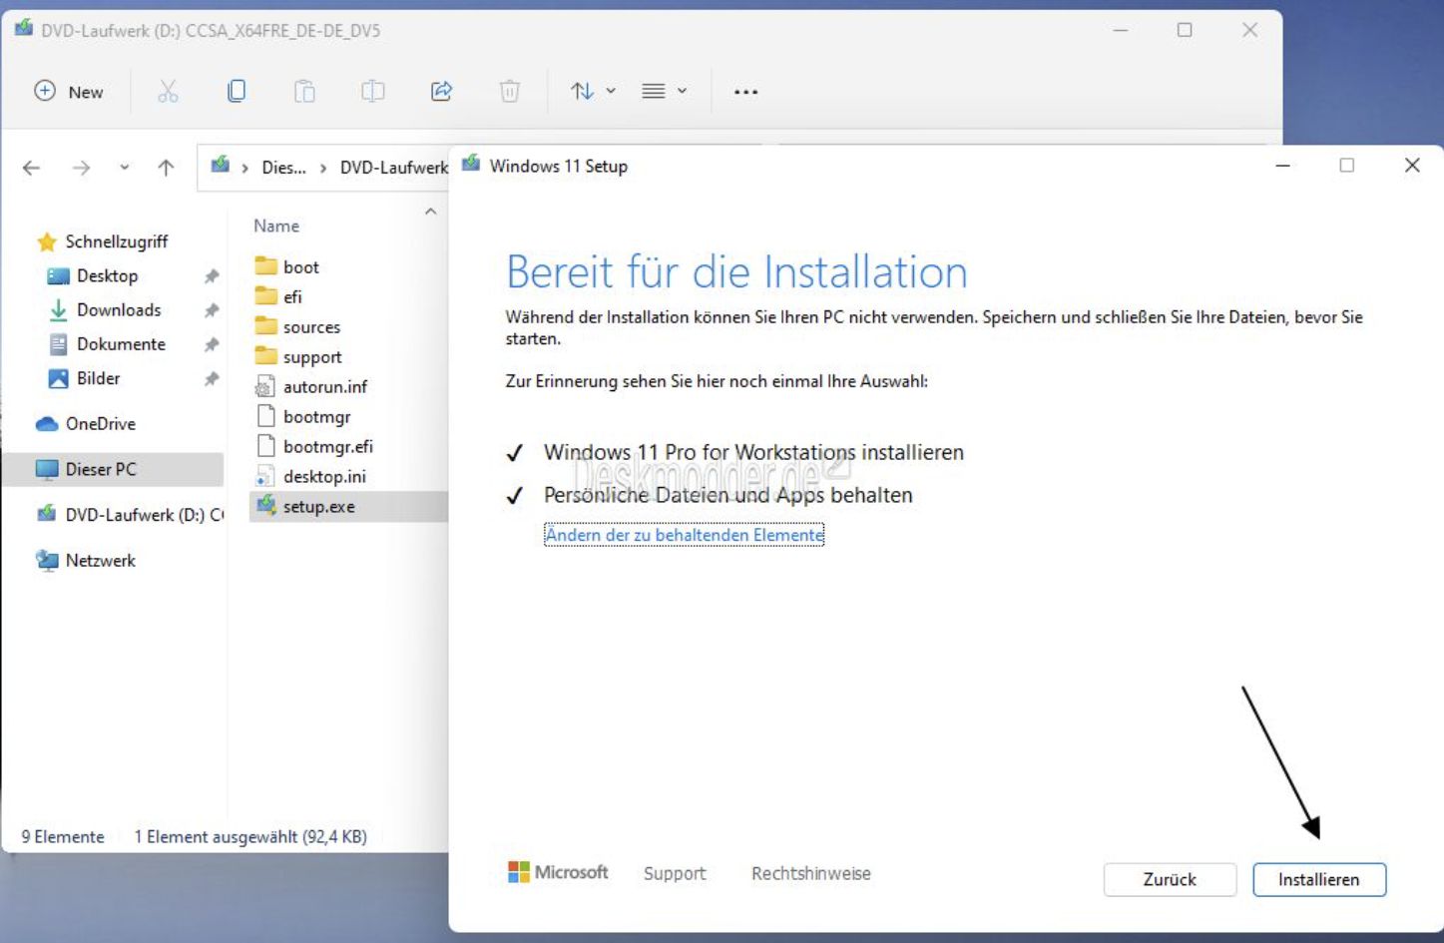Select the efi folder

pos(278,297)
